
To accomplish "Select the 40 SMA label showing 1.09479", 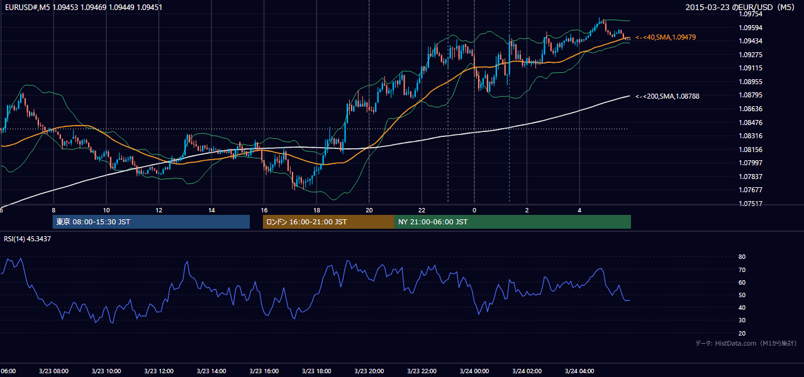I will (666, 38).
